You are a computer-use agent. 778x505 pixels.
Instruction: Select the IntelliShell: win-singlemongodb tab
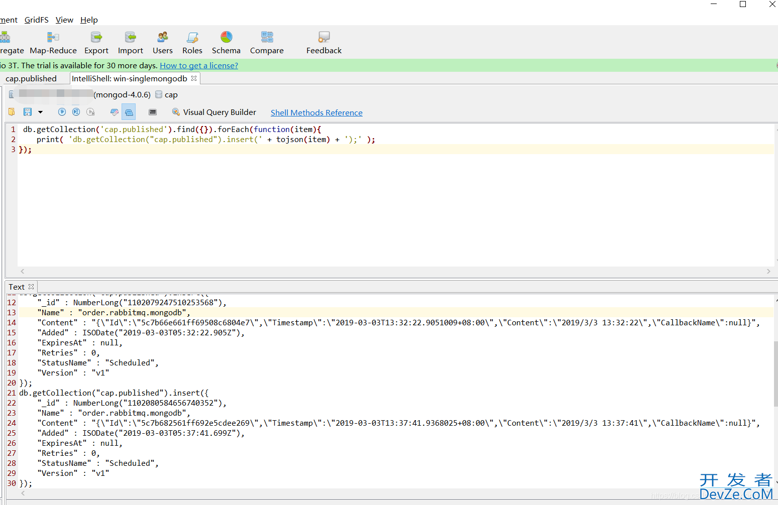click(x=130, y=78)
